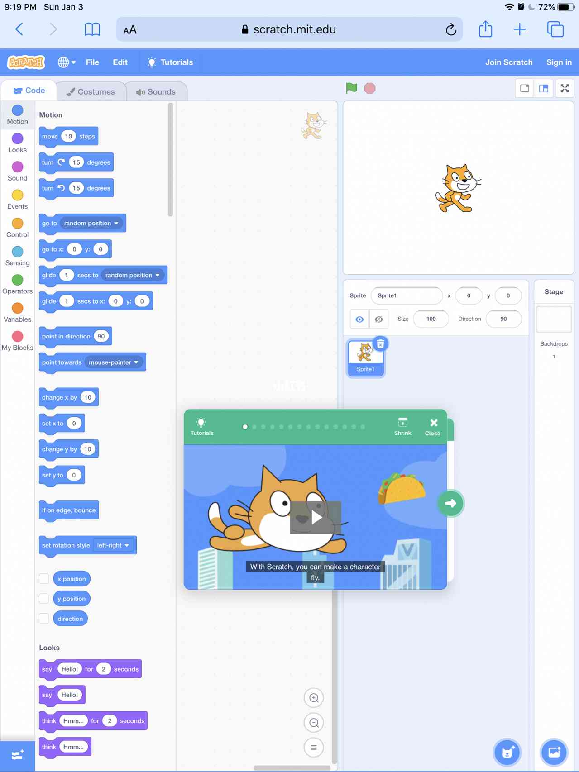Go to next tutorial step arrow
The image size is (579, 772).
coord(450,503)
